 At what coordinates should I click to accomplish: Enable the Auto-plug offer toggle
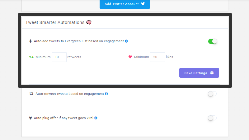click(x=212, y=118)
